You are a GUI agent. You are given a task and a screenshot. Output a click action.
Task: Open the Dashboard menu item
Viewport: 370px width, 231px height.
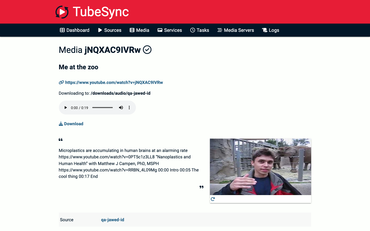(75, 30)
